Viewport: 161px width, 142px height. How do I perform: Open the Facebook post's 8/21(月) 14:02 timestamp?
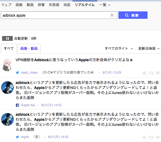coord(51,105)
